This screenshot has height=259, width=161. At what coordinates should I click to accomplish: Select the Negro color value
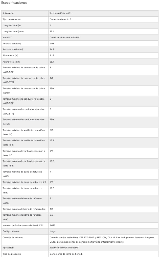pyautogui.click(x=53, y=231)
